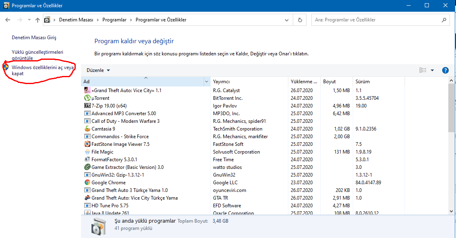Click the blue help question mark icon
The width and height of the screenshot is (456, 238).
click(445, 70)
